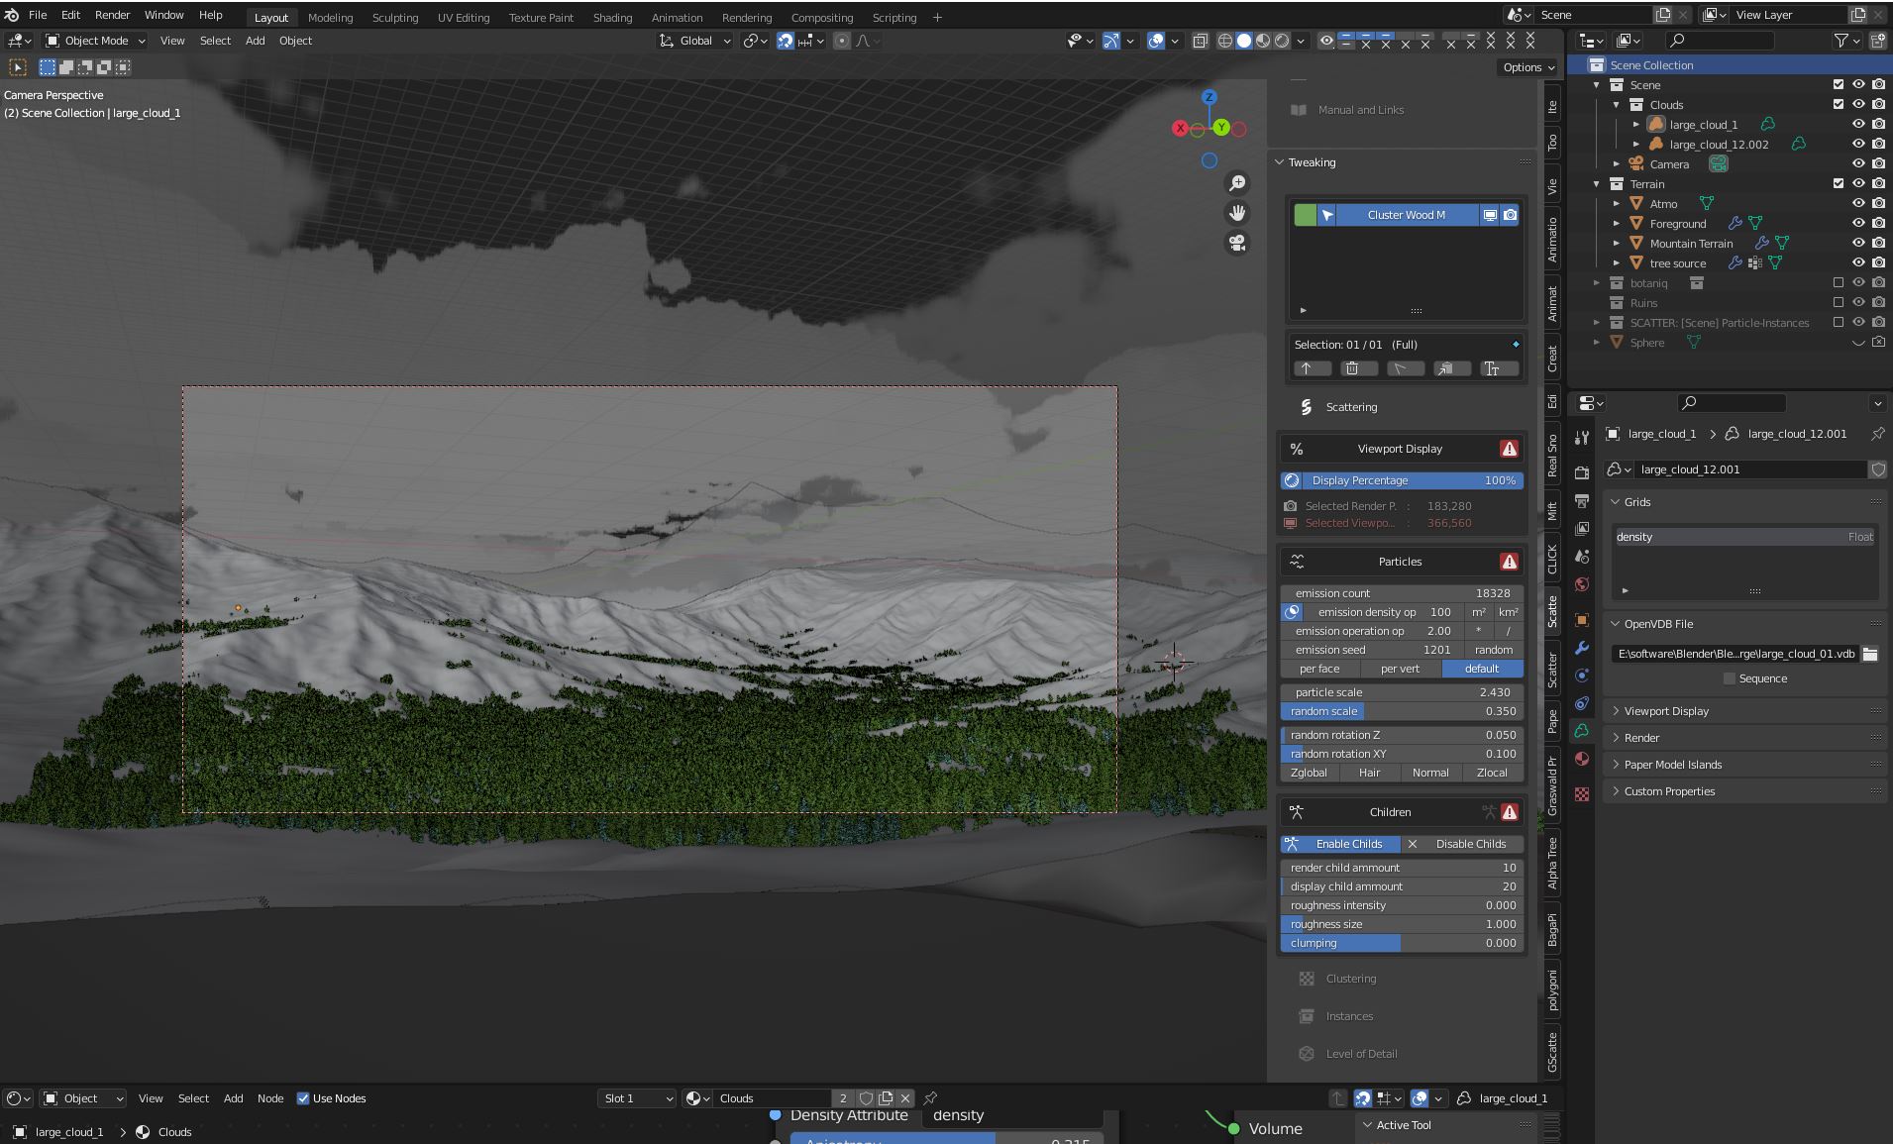The image size is (1893, 1144).
Task: Expand the Render section in properties
Action: pos(1641,738)
